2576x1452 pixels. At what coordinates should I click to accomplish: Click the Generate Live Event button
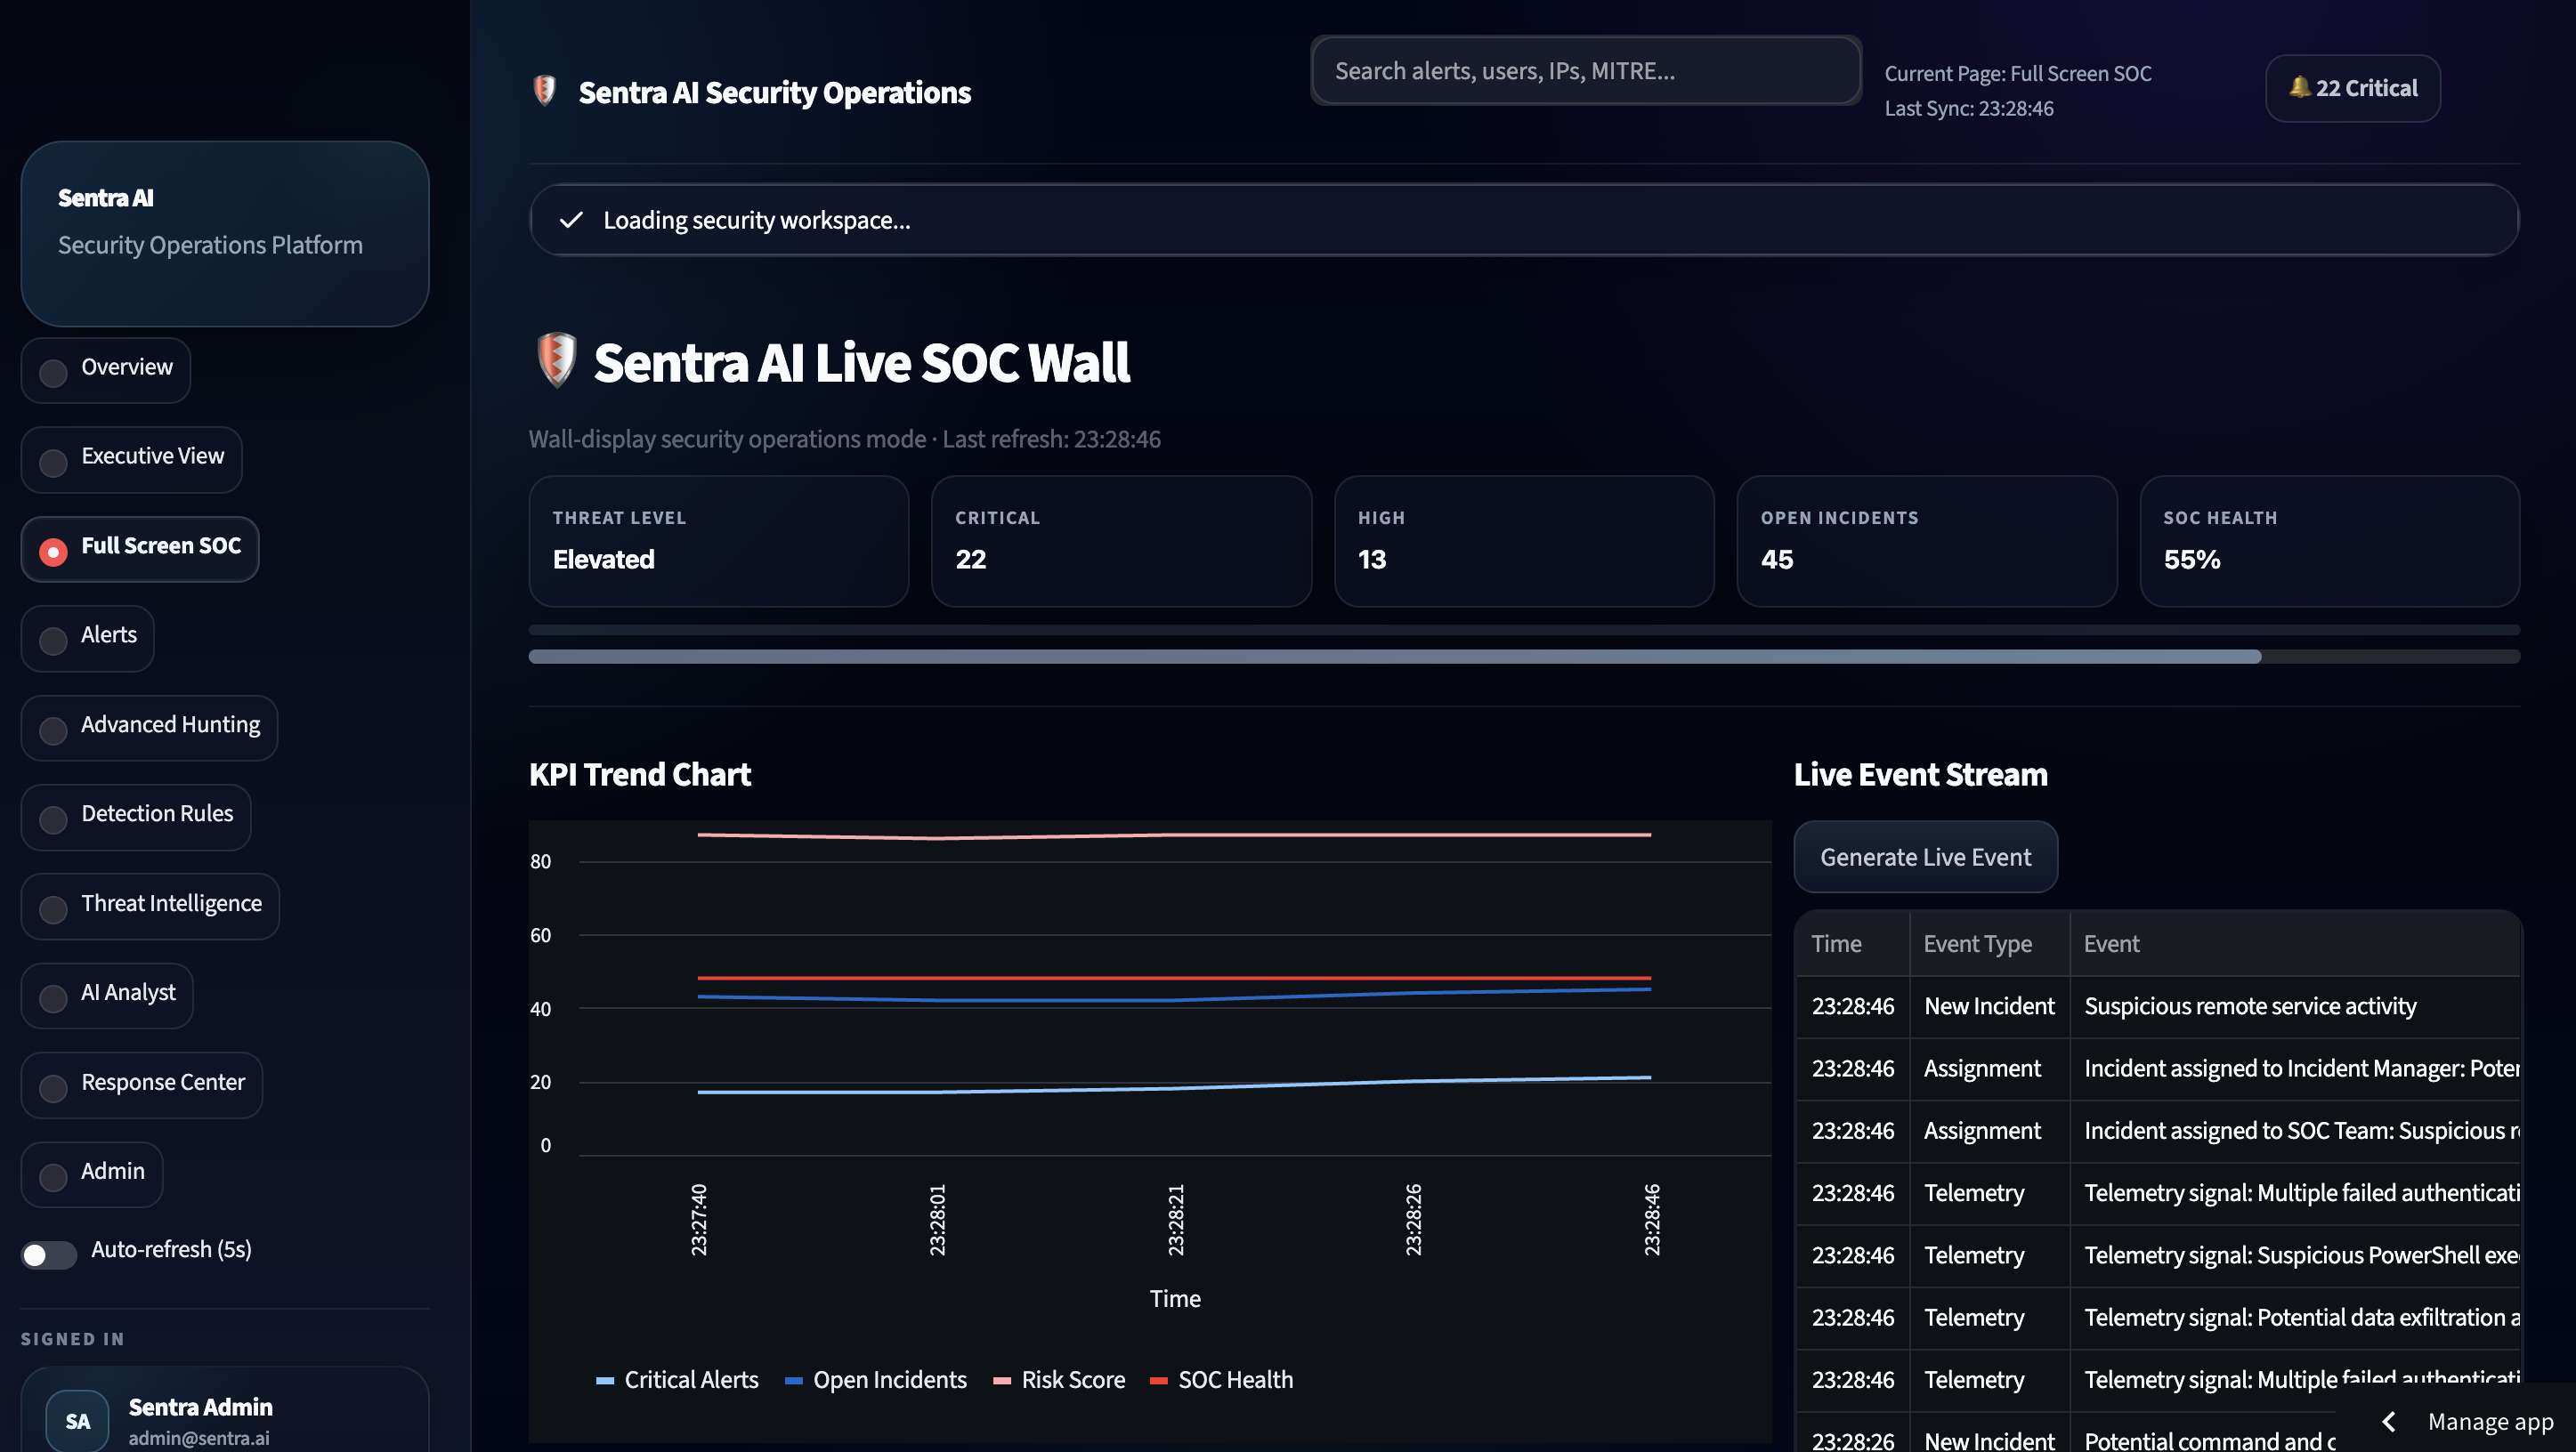1925,857
